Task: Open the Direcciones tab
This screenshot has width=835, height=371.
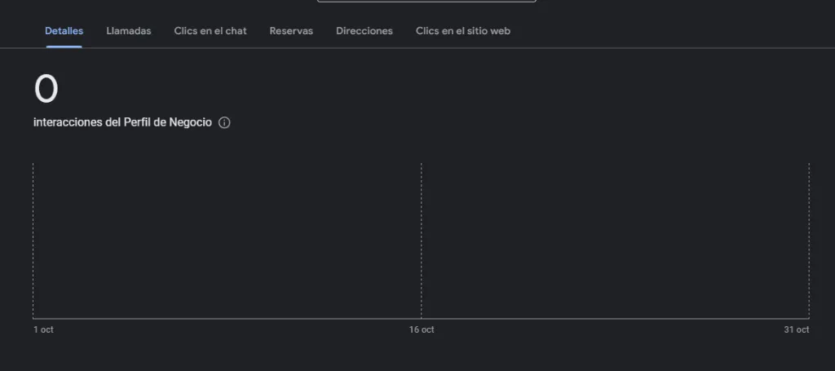Action: coord(364,31)
